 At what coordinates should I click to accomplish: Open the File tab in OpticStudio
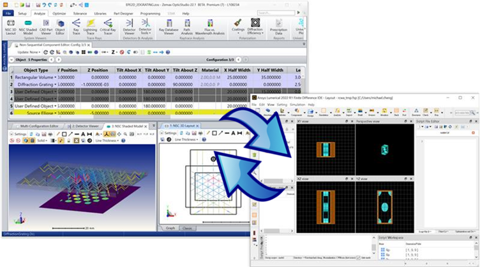coord(8,13)
